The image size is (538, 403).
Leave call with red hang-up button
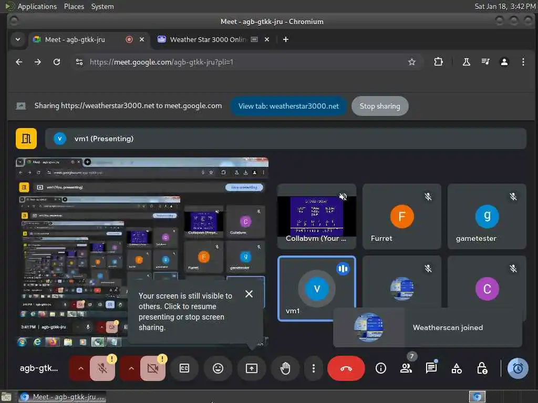pyautogui.click(x=346, y=368)
